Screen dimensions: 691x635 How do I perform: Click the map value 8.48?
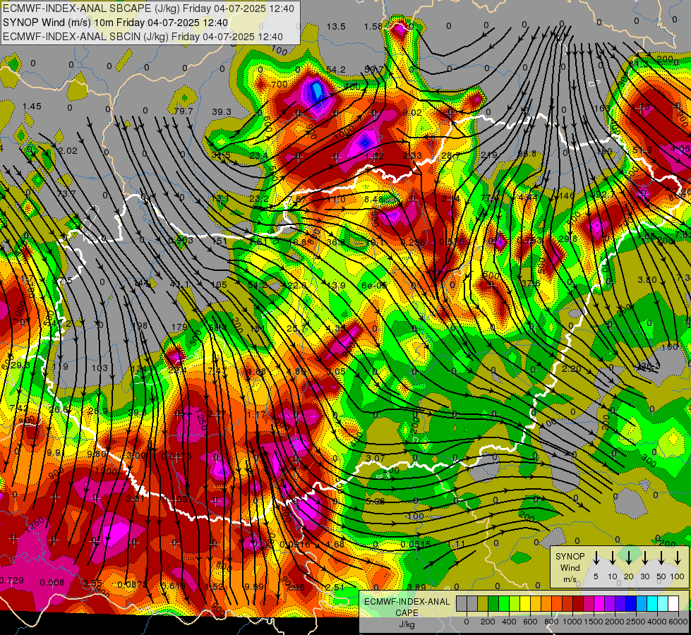click(x=373, y=199)
